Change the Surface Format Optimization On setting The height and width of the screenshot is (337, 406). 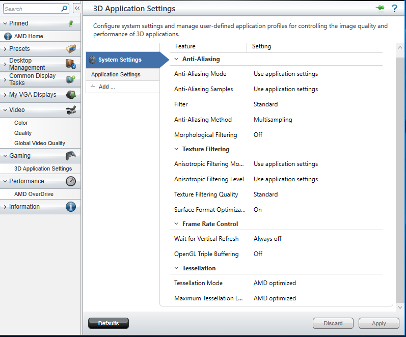258,210
